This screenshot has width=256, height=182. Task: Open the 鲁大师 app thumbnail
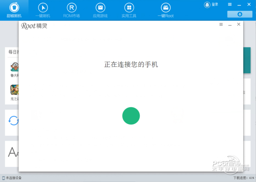point(15,68)
